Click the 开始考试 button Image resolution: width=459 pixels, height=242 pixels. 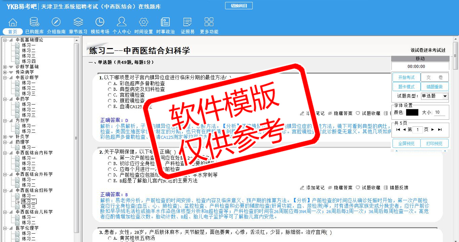point(406,77)
